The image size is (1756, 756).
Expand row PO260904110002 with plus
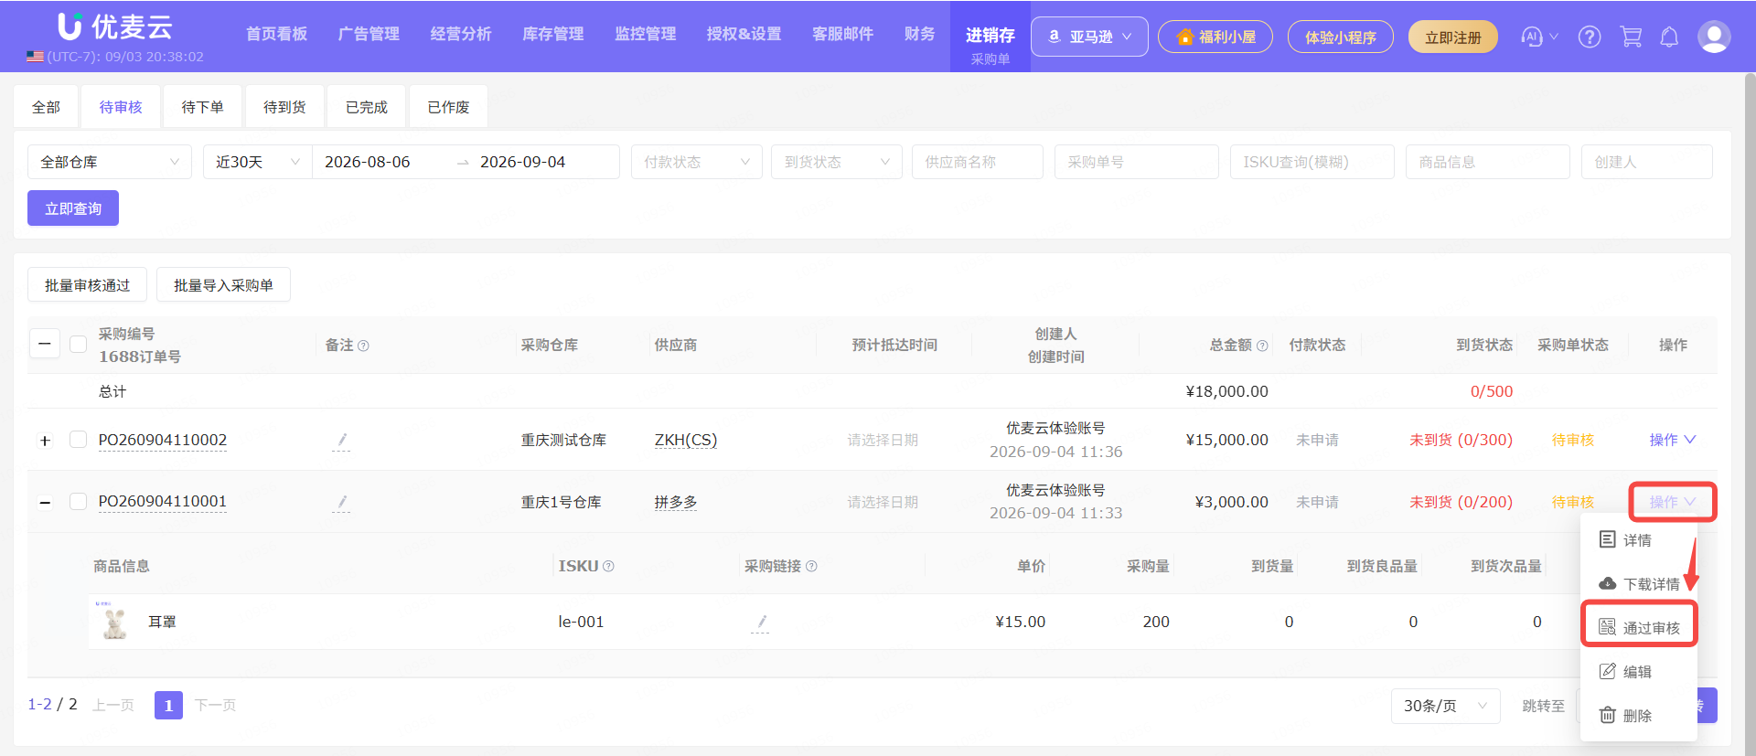[45, 441]
